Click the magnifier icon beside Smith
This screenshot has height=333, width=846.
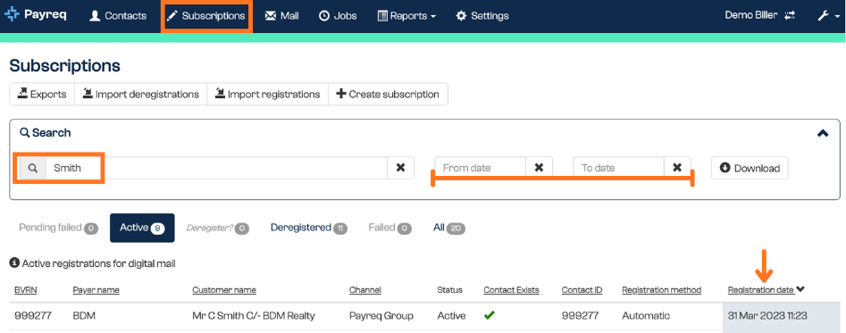33,168
